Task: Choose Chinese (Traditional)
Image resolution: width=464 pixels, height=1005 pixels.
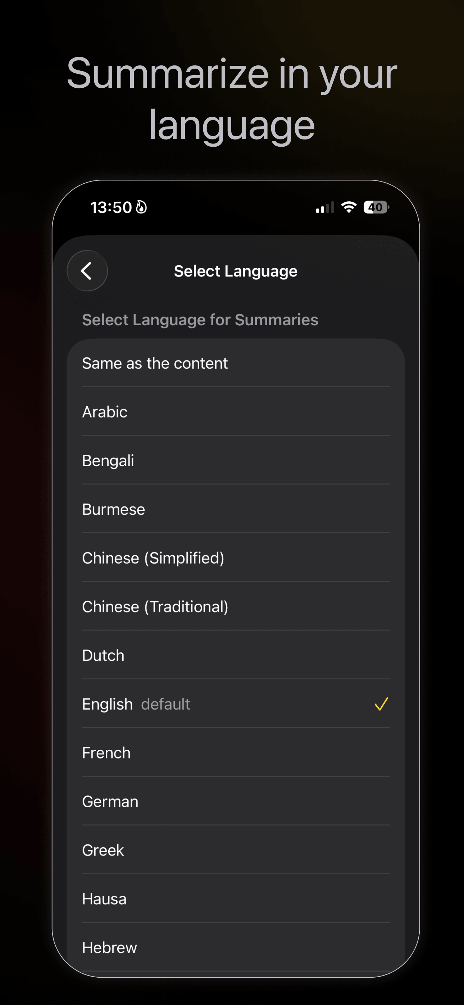Action: click(x=155, y=606)
